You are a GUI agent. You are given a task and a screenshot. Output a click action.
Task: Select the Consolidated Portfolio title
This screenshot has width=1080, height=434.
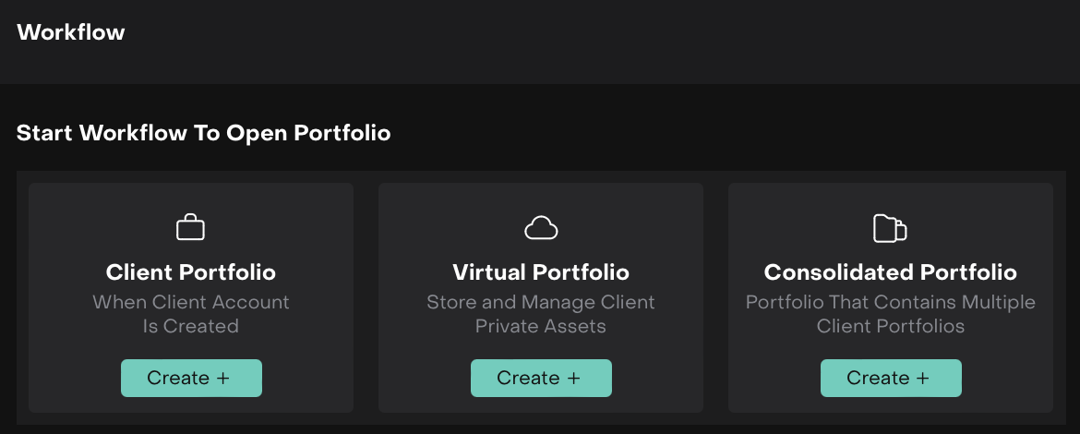[891, 272]
